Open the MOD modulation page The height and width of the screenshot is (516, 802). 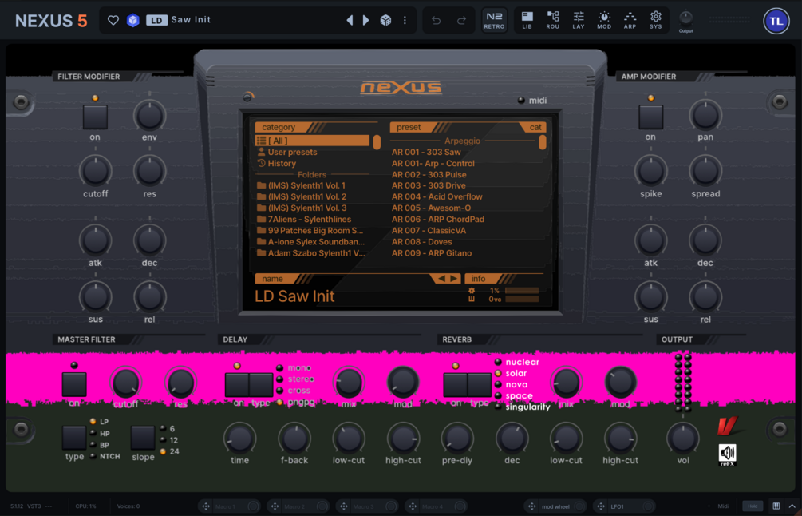604,21
